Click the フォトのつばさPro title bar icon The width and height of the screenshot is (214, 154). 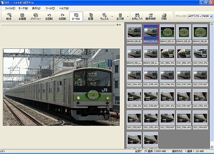tap(2, 3)
